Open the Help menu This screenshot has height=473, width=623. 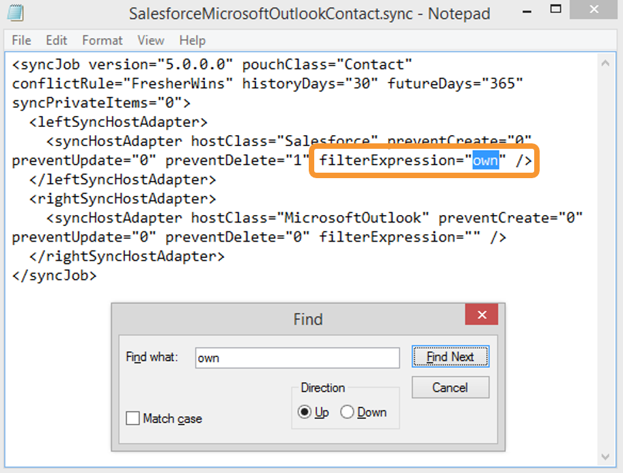pyautogui.click(x=193, y=40)
